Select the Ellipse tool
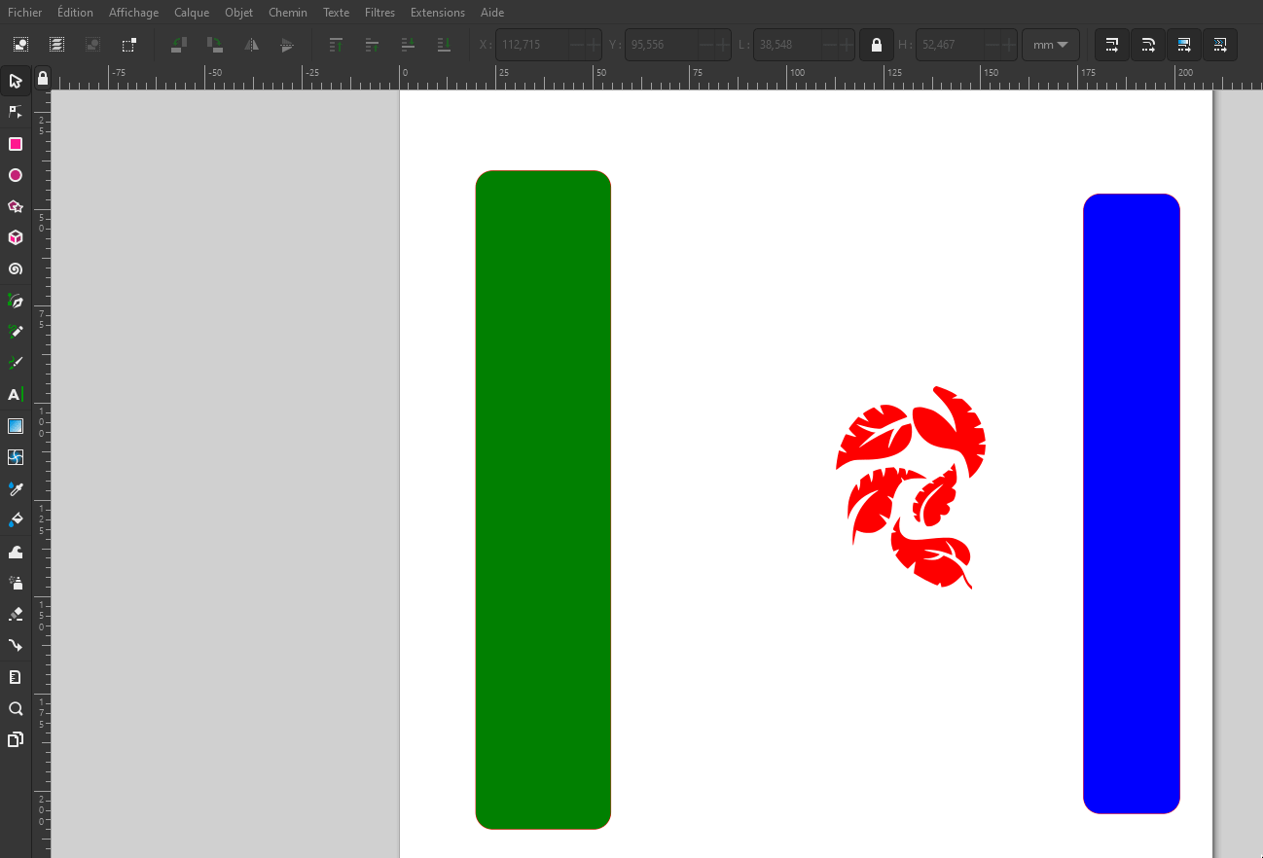 (x=16, y=175)
